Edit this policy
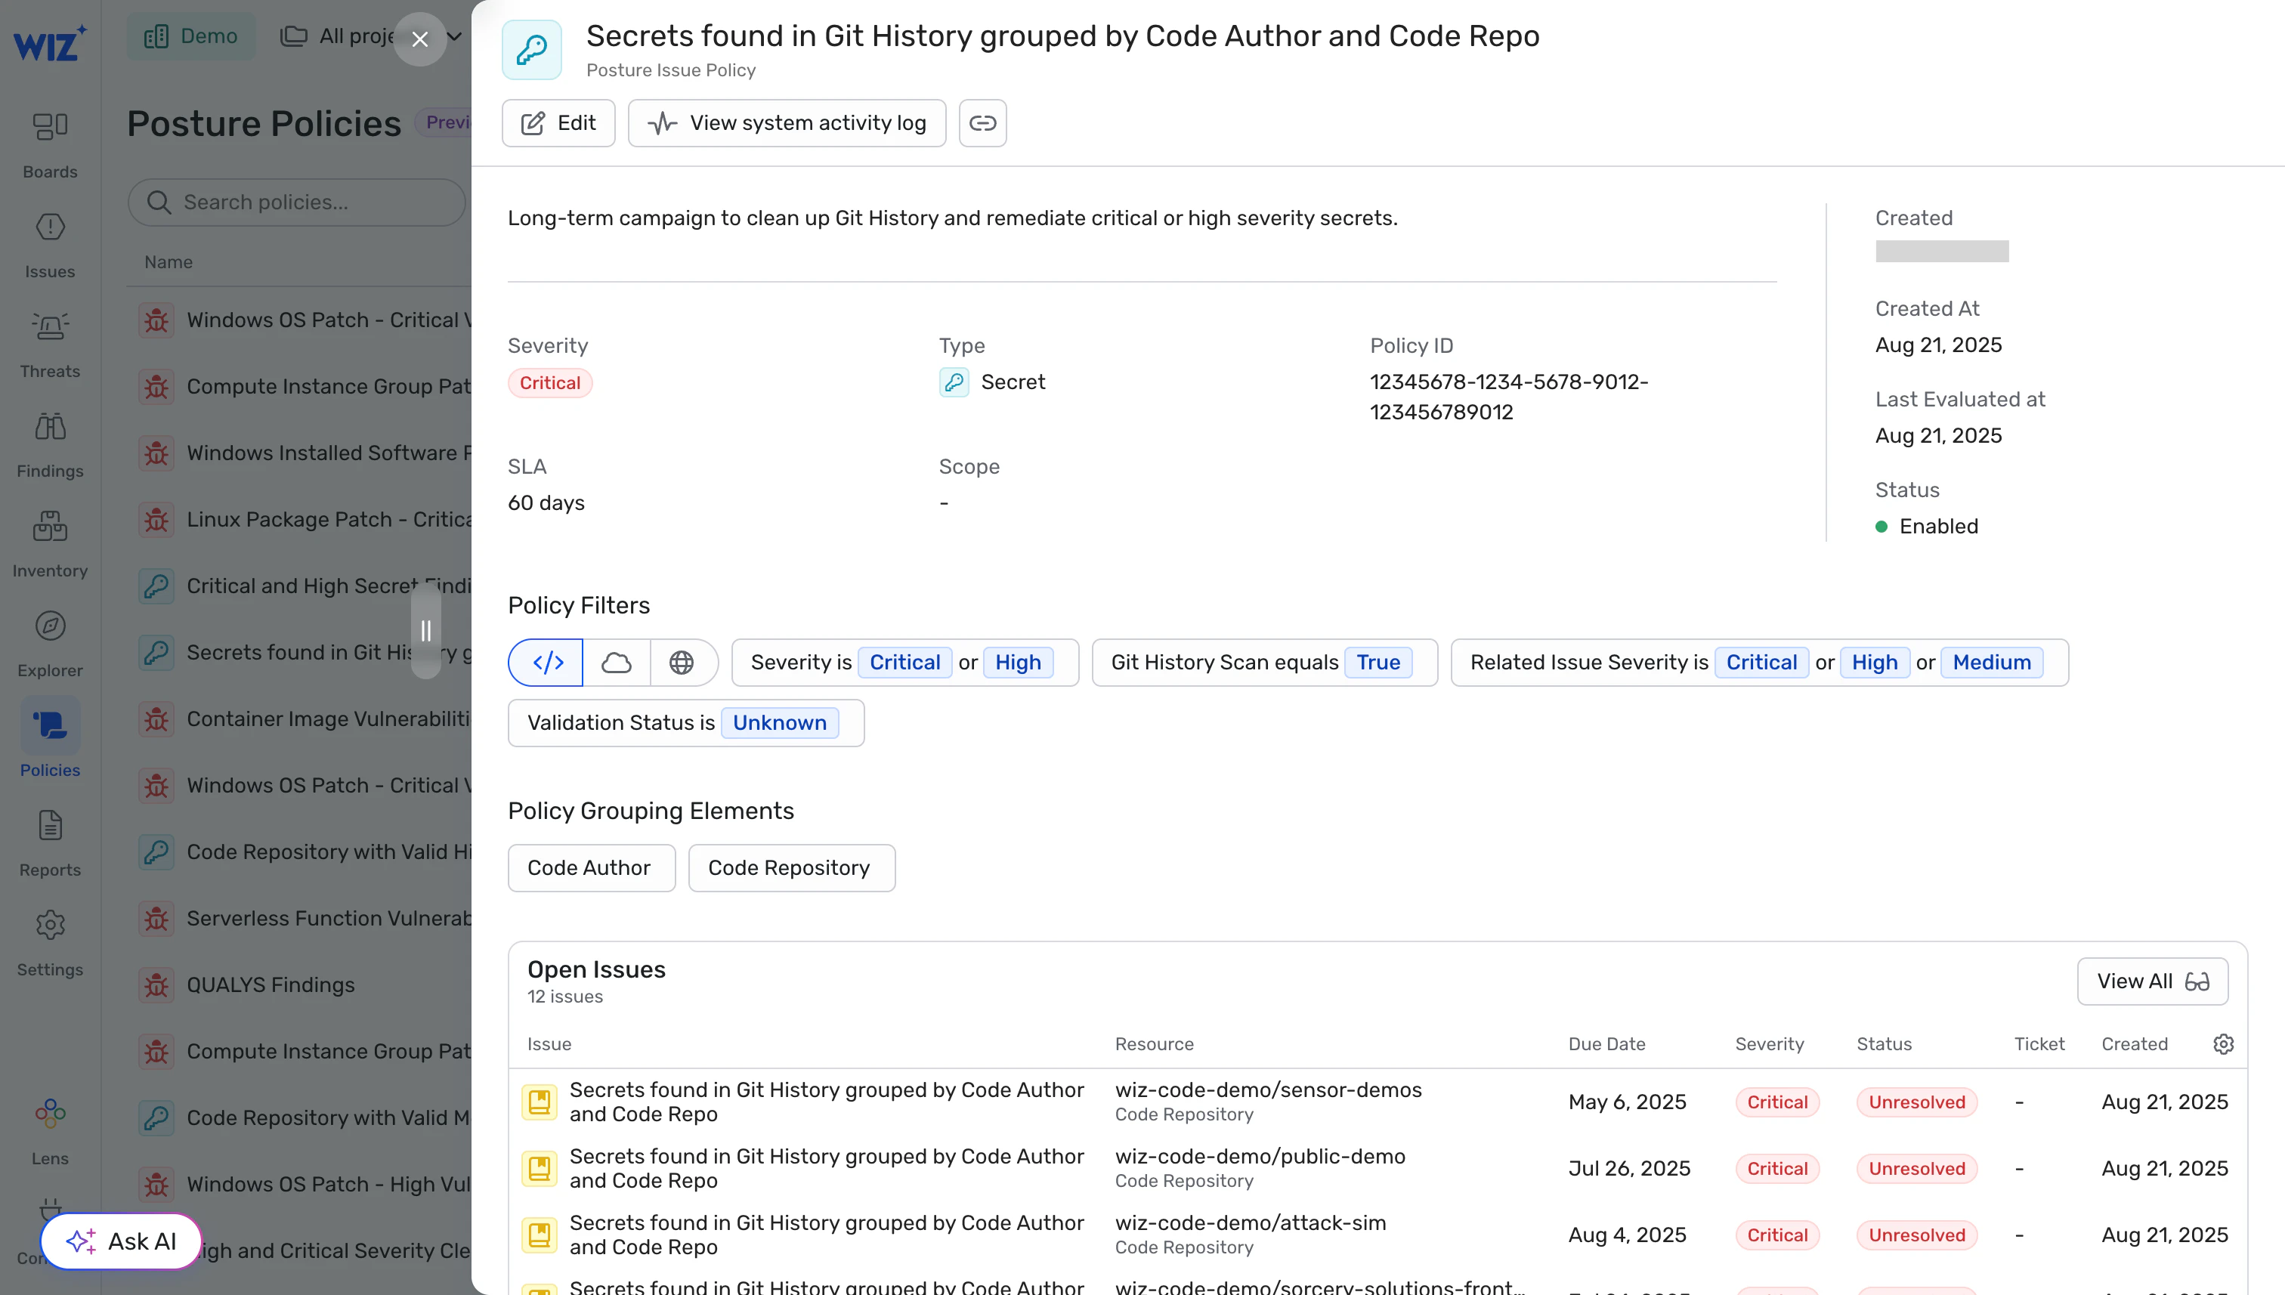 point(558,122)
